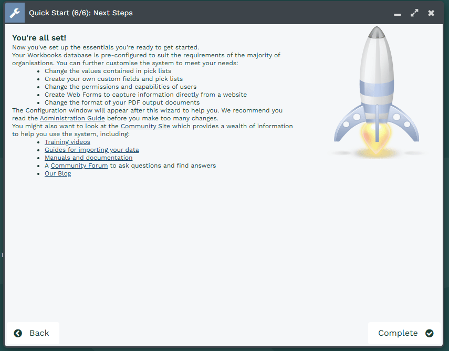Click the "Create Web Forms" bullet text
The height and width of the screenshot is (351, 449).
point(146,95)
